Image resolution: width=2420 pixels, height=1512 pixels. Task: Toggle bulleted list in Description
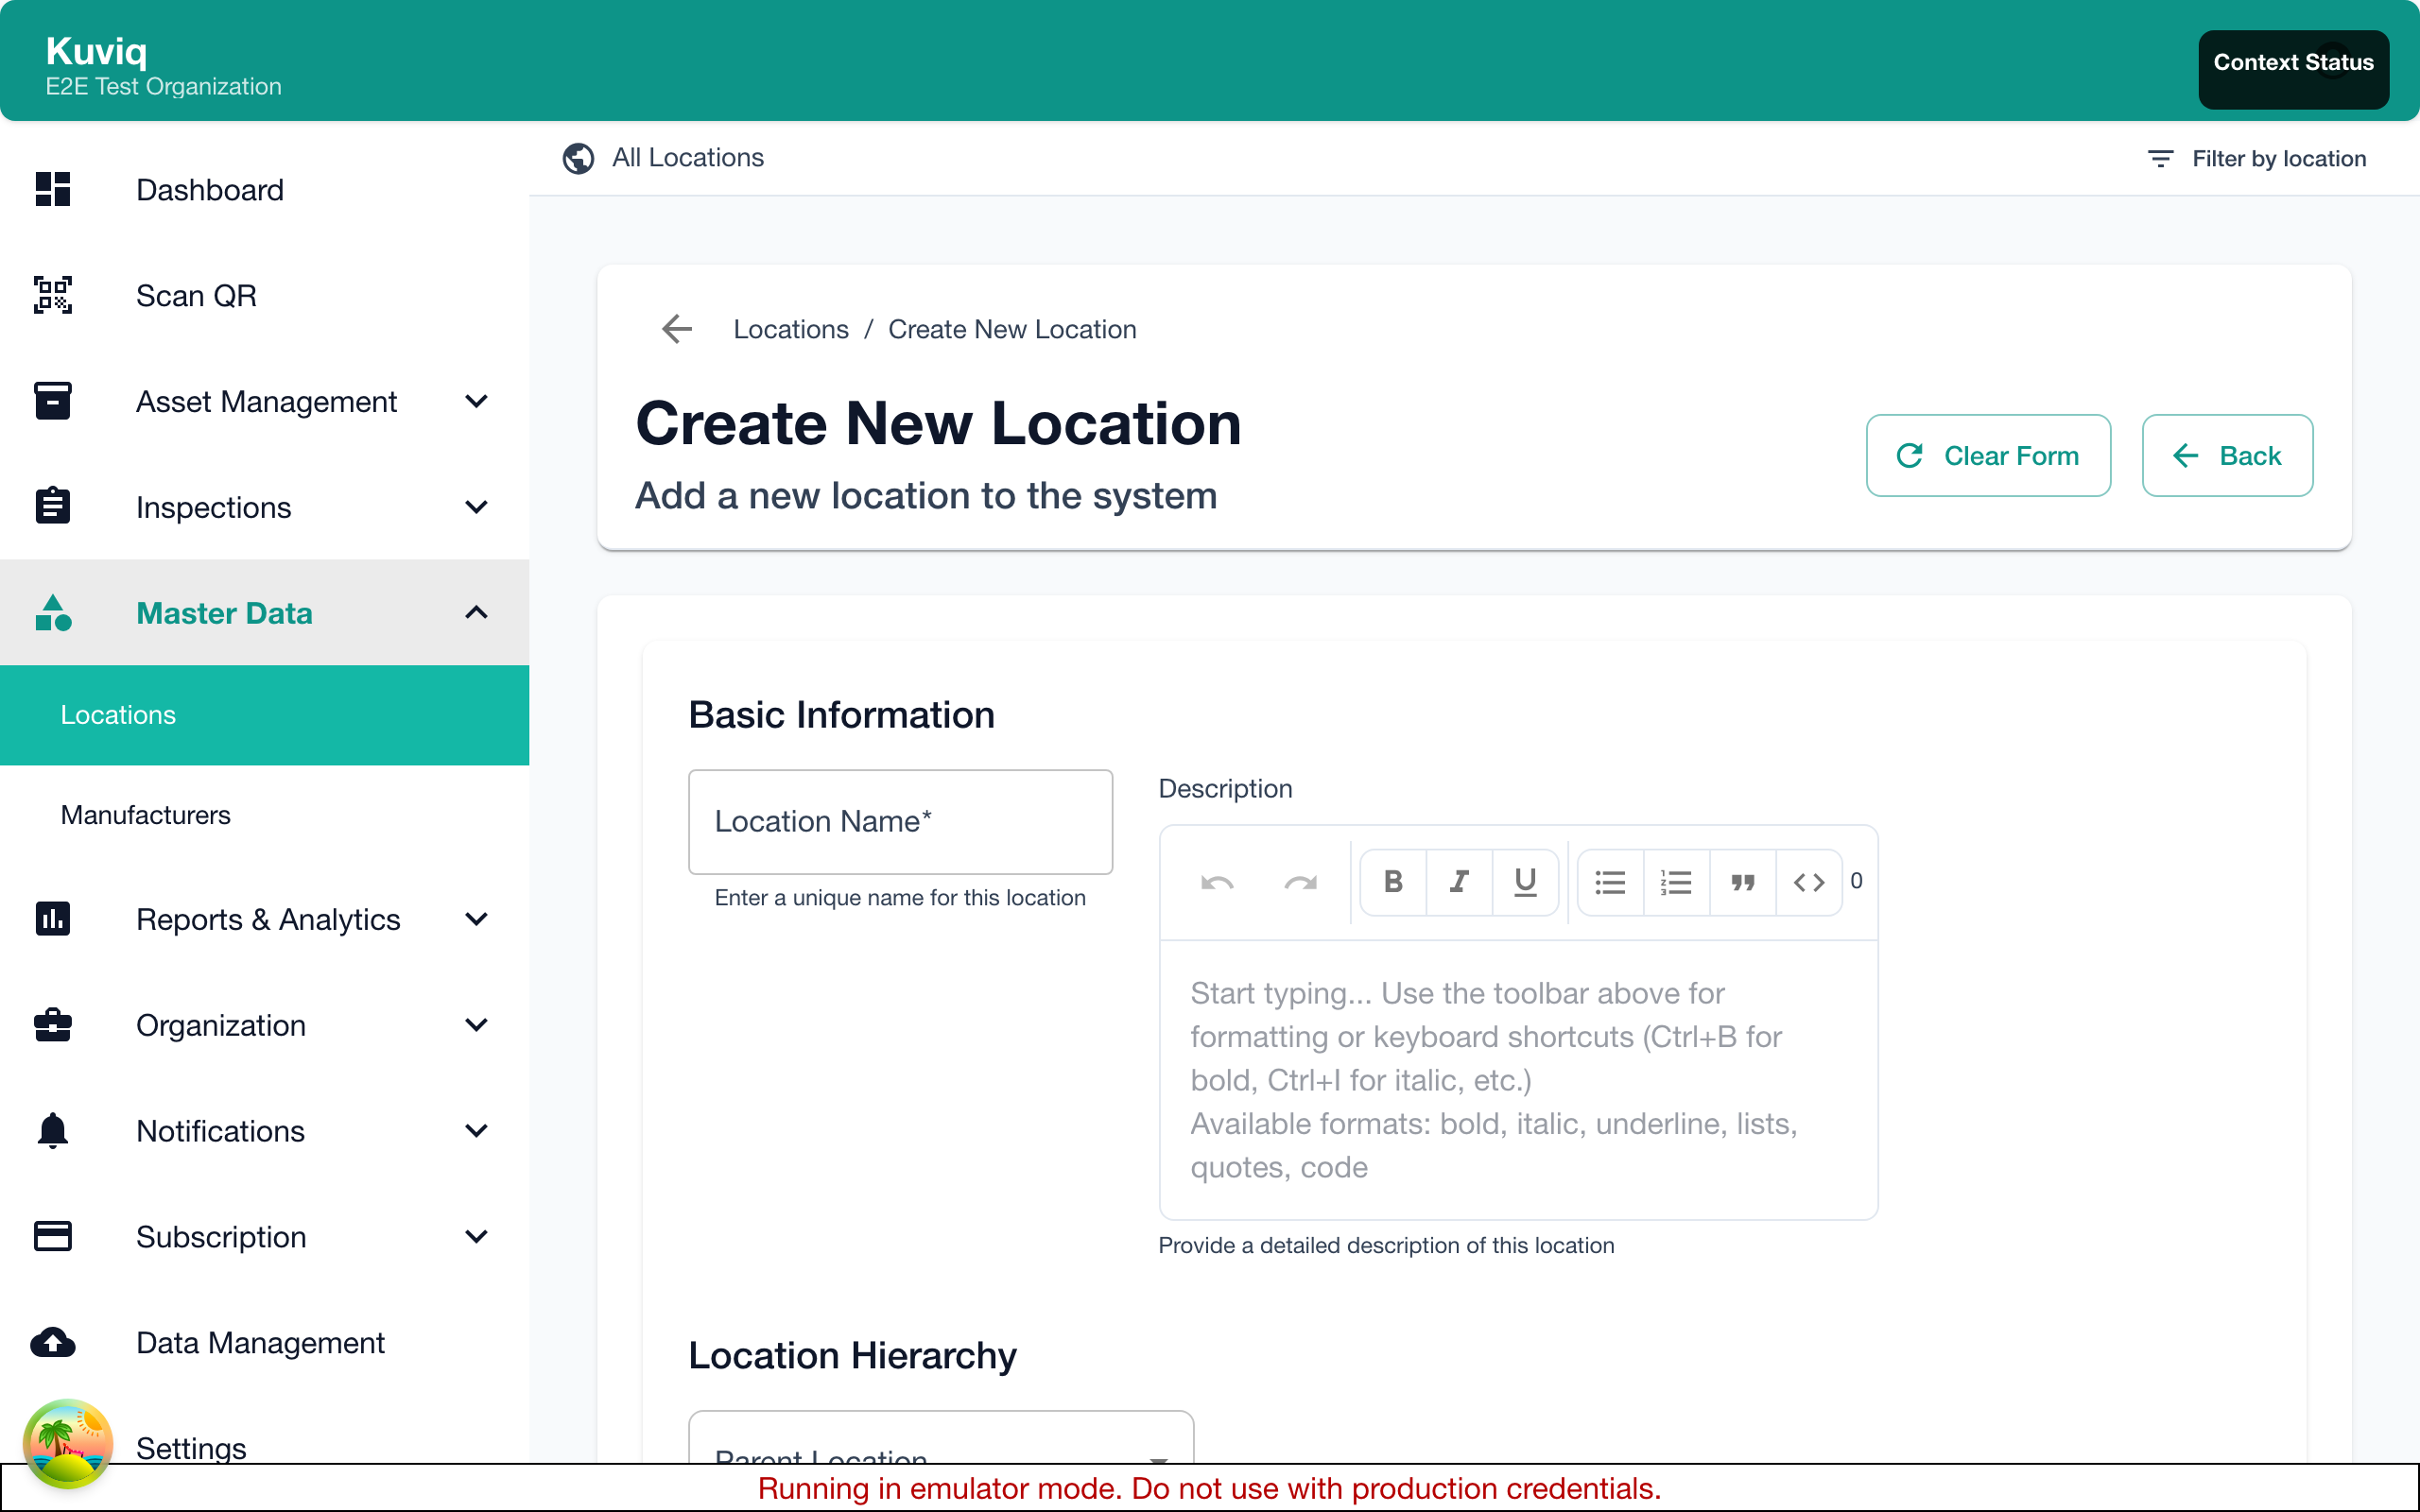point(1610,882)
